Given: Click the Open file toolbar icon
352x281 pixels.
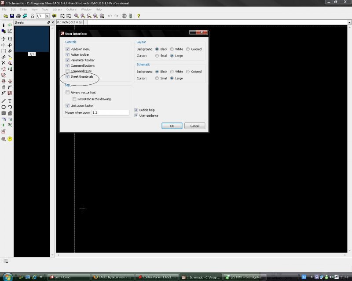Looking at the screenshot, I should point(6,16).
